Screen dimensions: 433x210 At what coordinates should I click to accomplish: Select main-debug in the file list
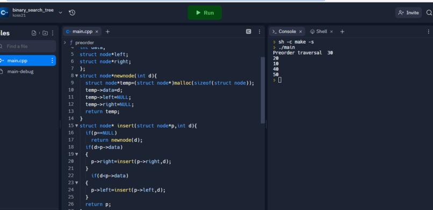20,71
